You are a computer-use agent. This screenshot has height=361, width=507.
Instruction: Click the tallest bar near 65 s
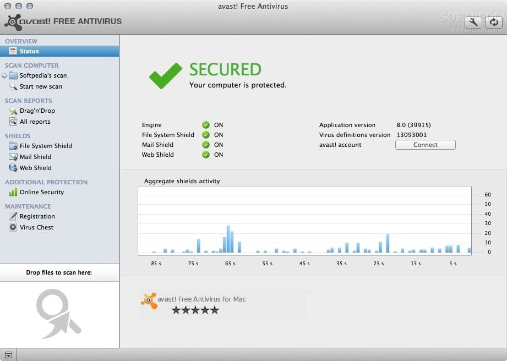tap(228, 239)
